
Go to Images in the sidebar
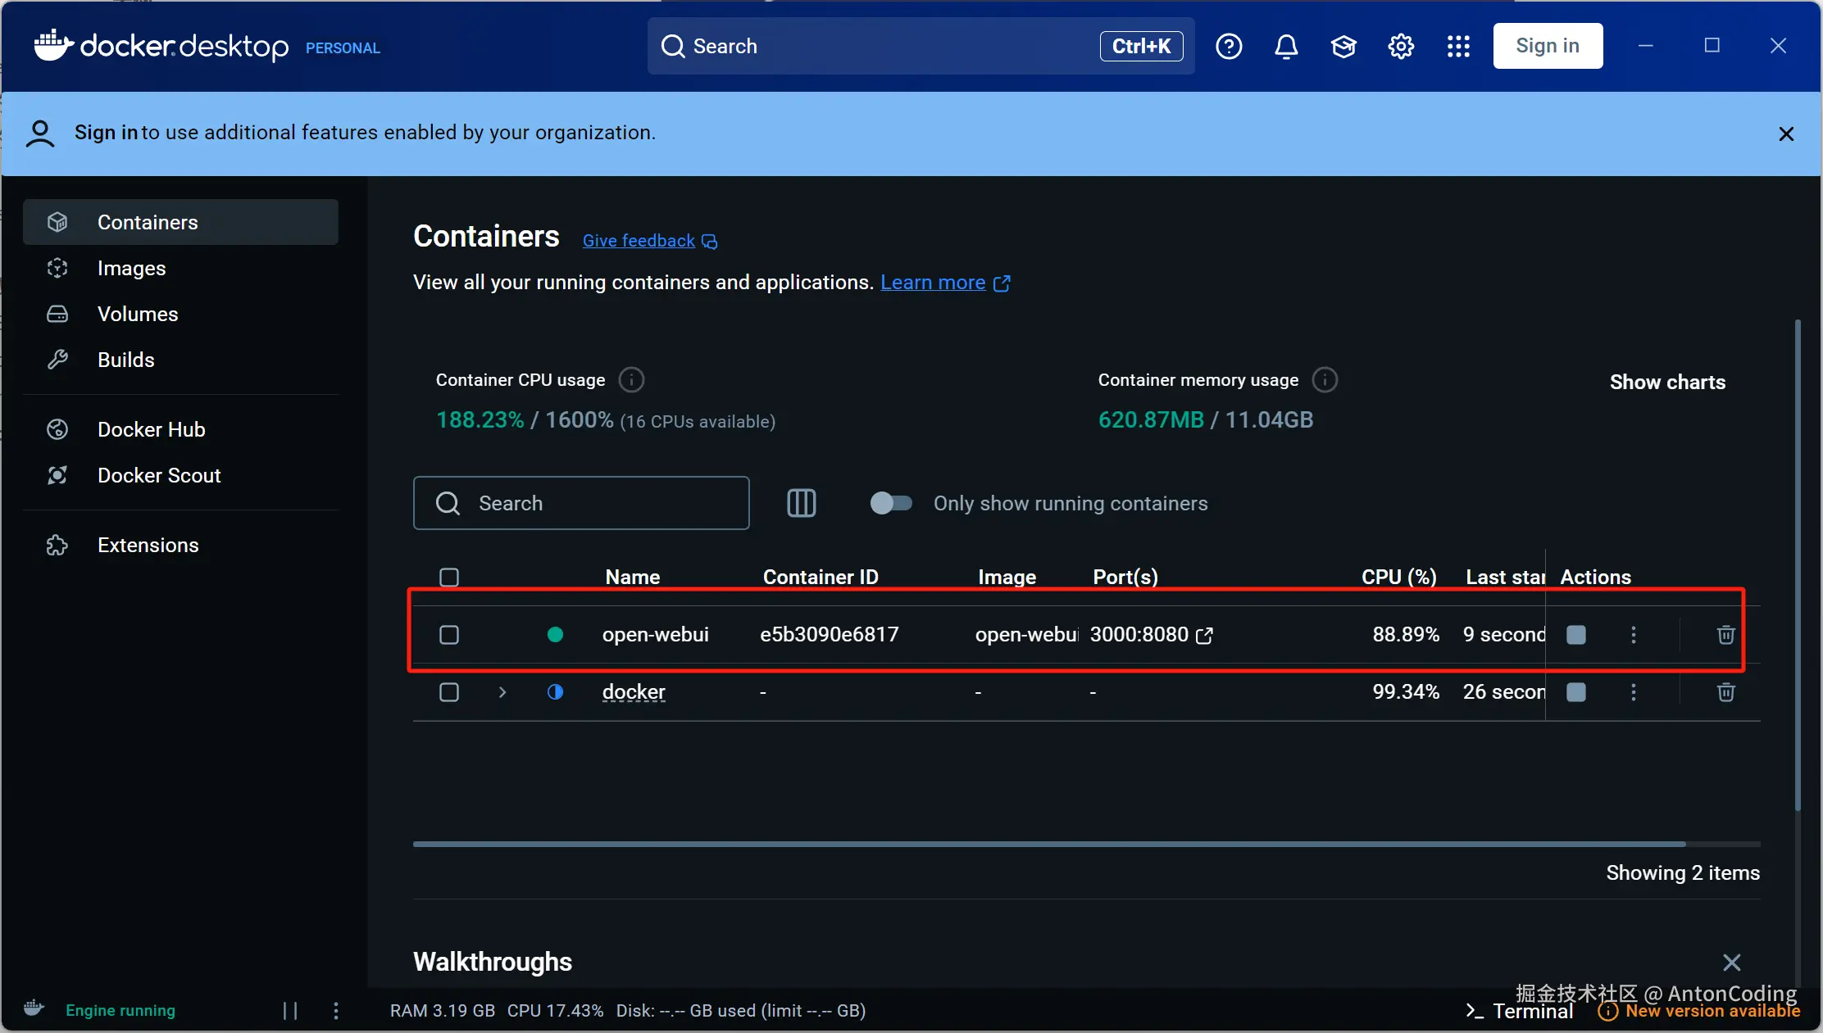131,269
